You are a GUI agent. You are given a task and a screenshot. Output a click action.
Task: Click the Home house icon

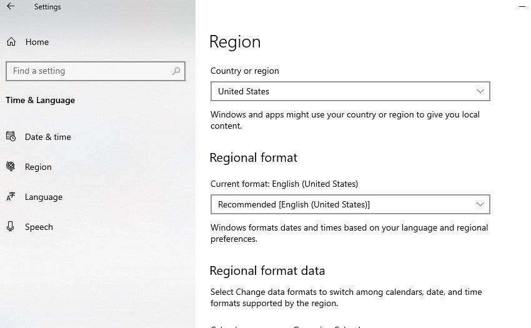(11, 42)
